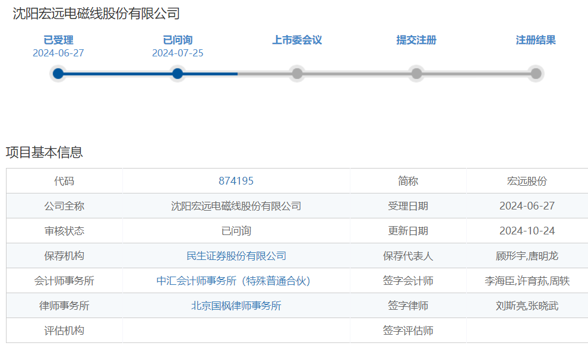Select the 已受理 progress dot
Image resolution: width=588 pixels, height=346 pixels.
pyautogui.click(x=58, y=74)
